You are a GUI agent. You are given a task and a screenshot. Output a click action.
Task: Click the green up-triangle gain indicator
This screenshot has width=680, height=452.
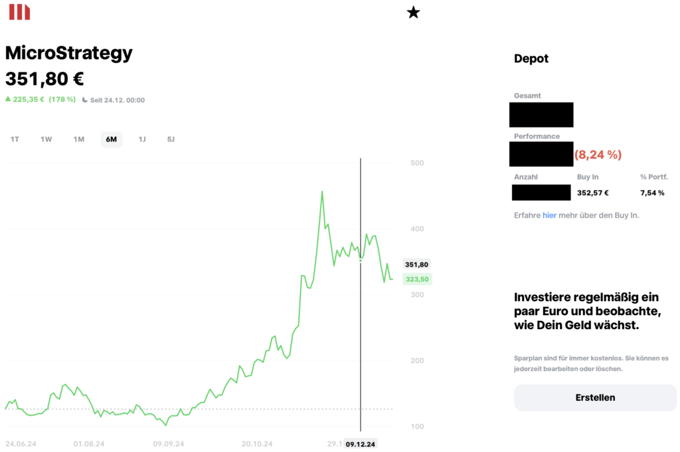point(8,99)
